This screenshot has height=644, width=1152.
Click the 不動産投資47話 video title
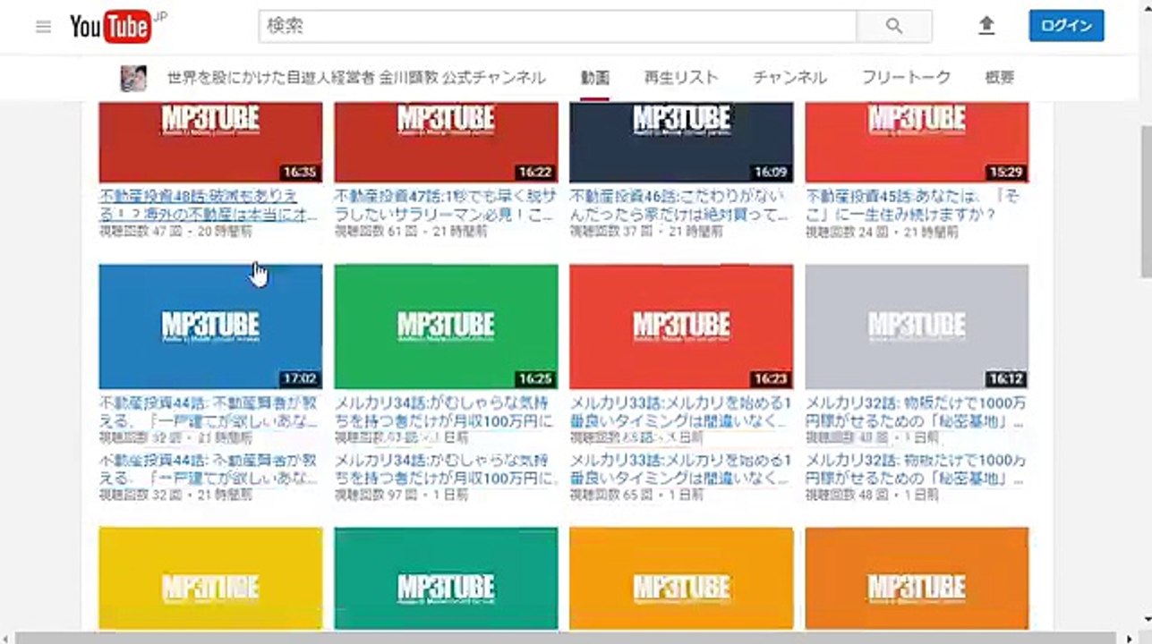pos(446,205)
